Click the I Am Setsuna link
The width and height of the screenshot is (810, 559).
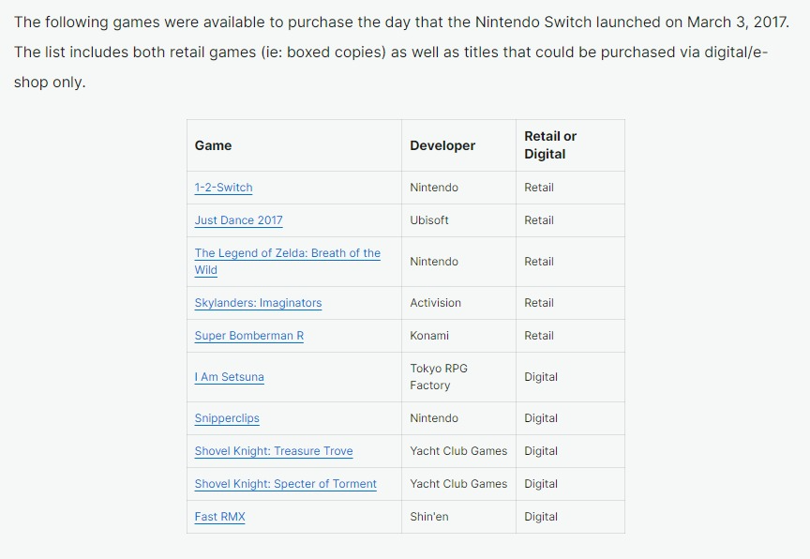click(229, 377)
